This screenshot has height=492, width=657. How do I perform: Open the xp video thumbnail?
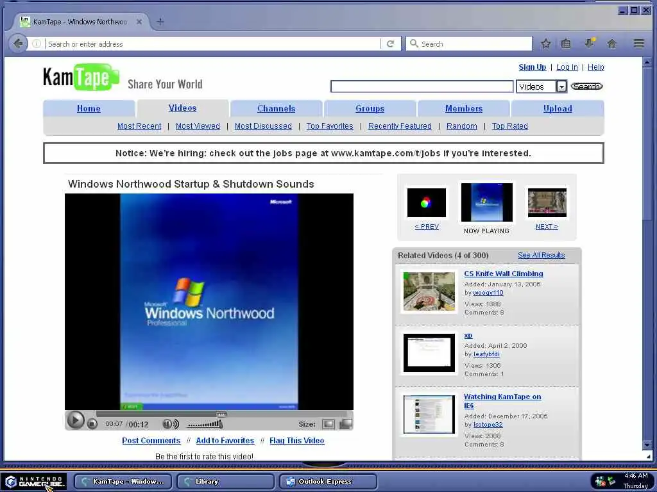tap(429, 353)
